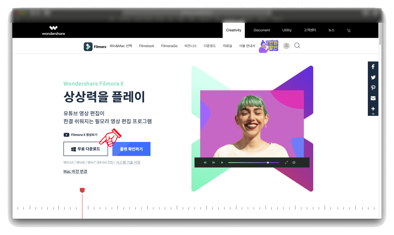This screenshot has width=394, height=235.
Task: Click the video player progress slider
Action: coord(254,163)
